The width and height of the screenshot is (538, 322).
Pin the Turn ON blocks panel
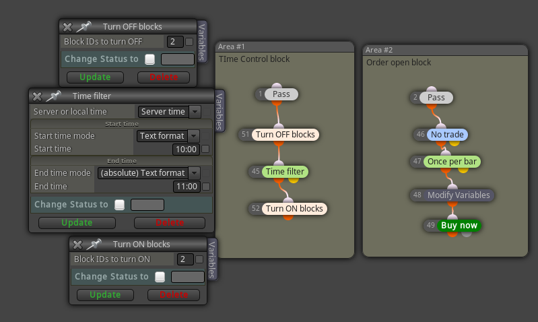point(94,244)
